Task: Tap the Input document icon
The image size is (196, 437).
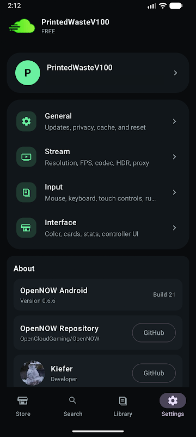Action: 26,192
